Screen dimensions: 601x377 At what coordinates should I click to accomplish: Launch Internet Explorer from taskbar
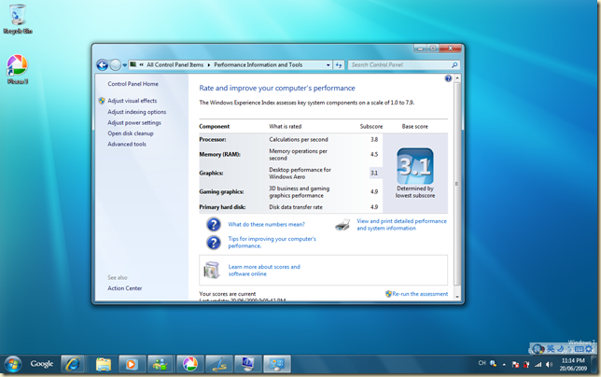point(73,364)
